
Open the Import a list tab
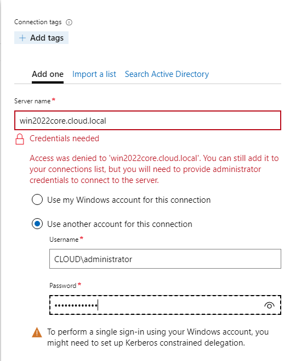point(94,74)
